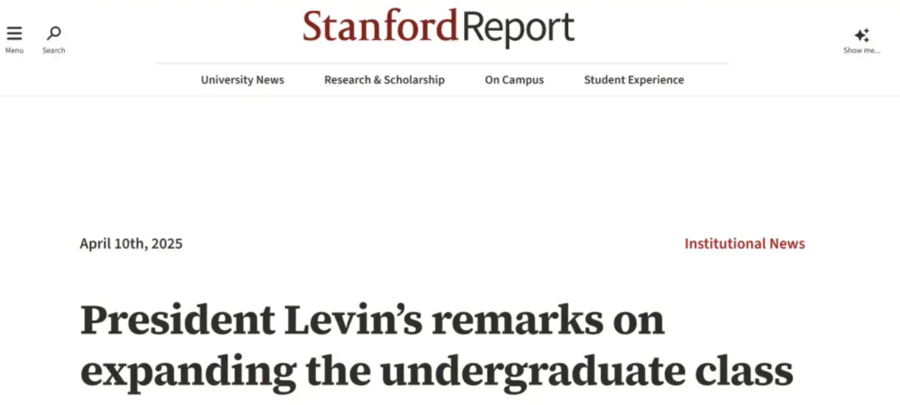
Task: Click the President Levin's remarks headline
Action: tap(437, 347)
